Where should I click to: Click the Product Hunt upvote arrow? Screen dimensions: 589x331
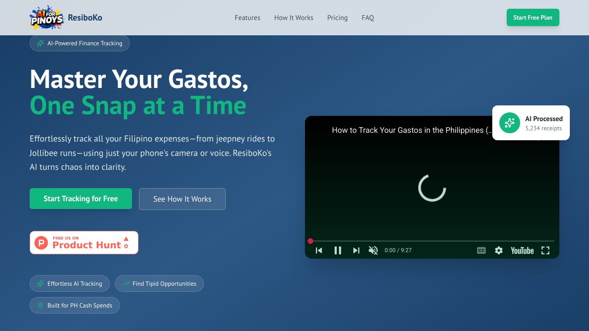pos(126,239)
